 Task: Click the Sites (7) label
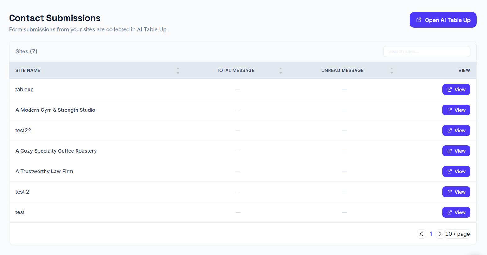tap(26, 51)
